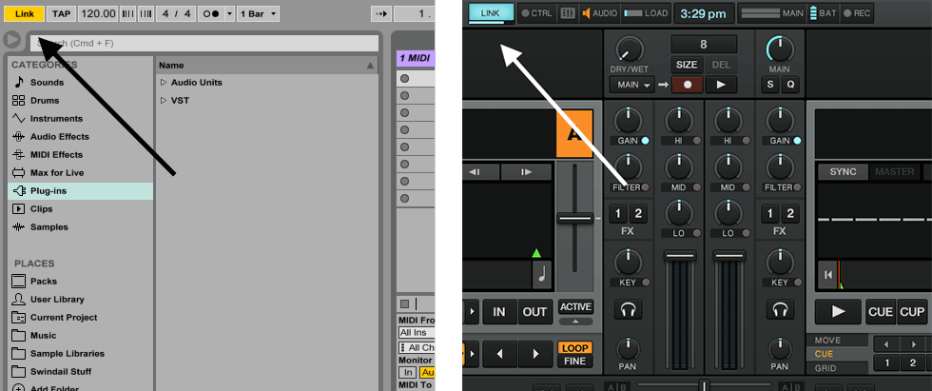This screenshot has width=932, height=391.
Task: Click deck A musical note key-lock icon
Action: coord(542,274)
